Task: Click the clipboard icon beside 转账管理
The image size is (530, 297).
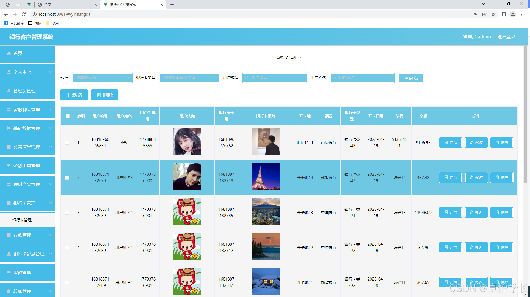Action: click(x=9, y=291)
